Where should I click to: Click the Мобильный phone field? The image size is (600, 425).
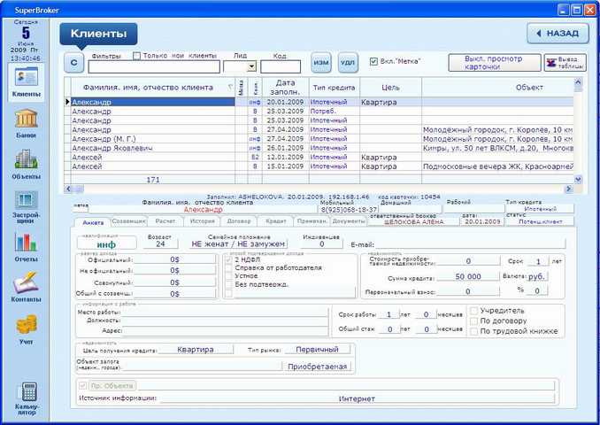click(x=348, y=210)
